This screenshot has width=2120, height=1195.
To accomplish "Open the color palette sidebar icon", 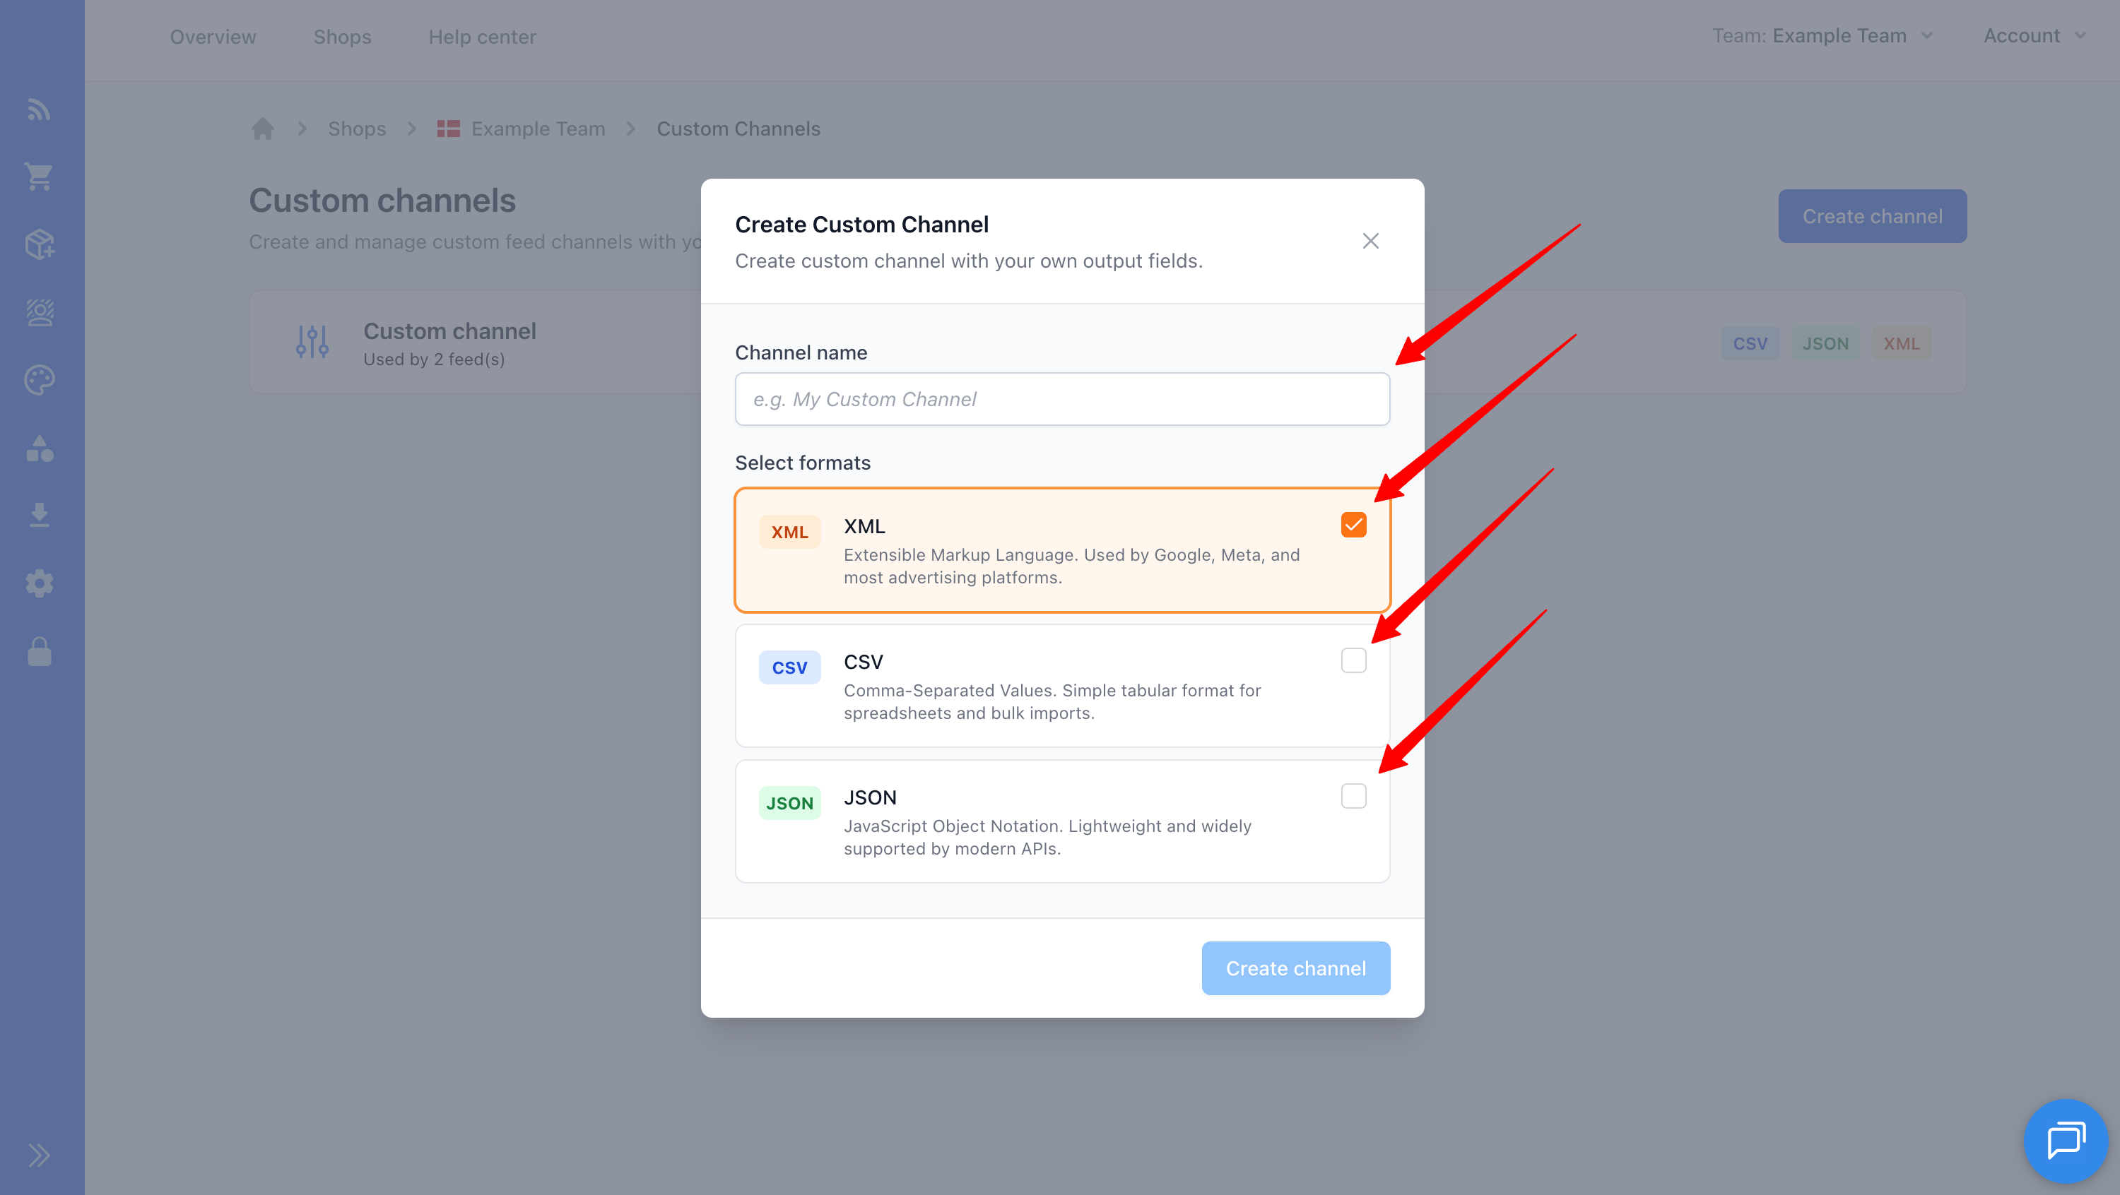I will coord(40,379).
